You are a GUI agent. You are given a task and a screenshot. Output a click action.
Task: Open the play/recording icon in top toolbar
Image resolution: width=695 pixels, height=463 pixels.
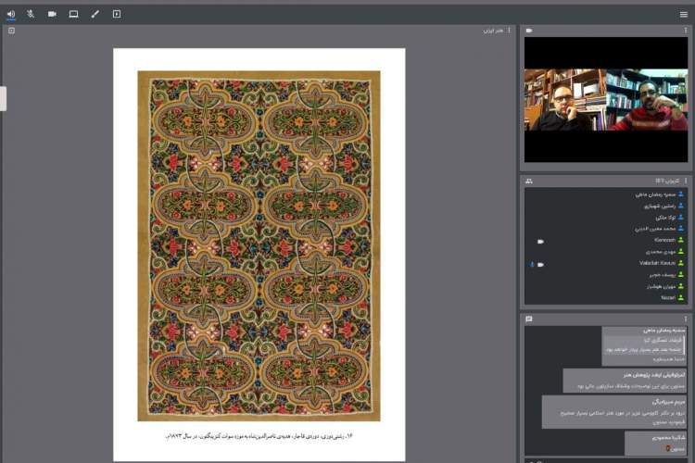[117, 14]
